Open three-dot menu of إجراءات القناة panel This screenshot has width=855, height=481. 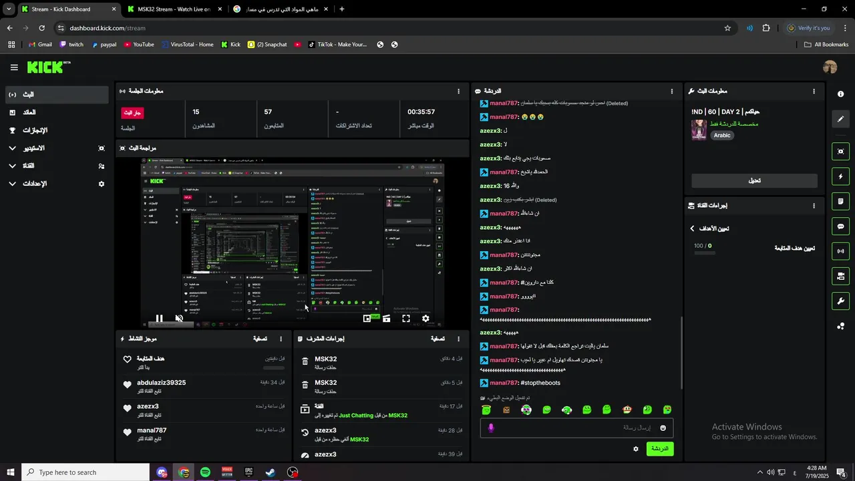point(814,206)
